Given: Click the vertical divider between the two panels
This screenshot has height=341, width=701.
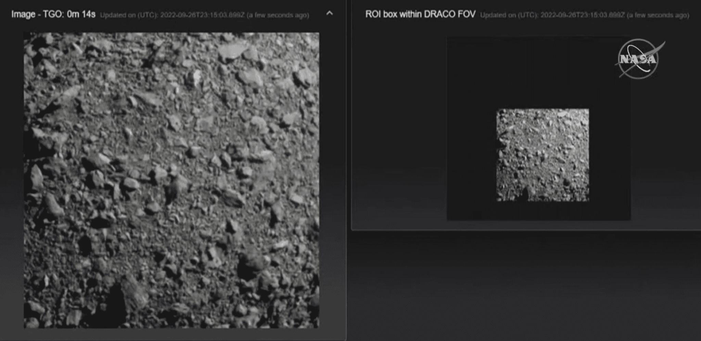Looking at the screenshot, I should (346, 171).
